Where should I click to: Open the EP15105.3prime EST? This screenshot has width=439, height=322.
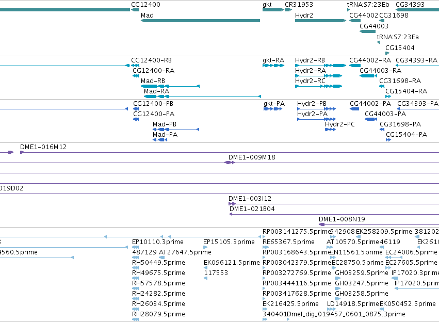[x=205, y=247]
